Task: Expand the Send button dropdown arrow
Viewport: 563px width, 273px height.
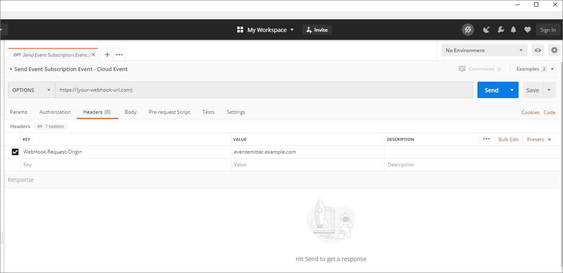Action: click(512, 90)
